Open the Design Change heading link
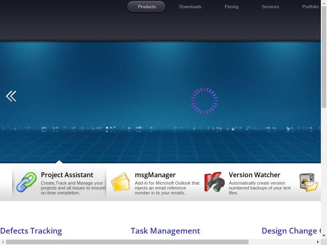The width and height of the screenshot is (327, 245). click(290, 231)
